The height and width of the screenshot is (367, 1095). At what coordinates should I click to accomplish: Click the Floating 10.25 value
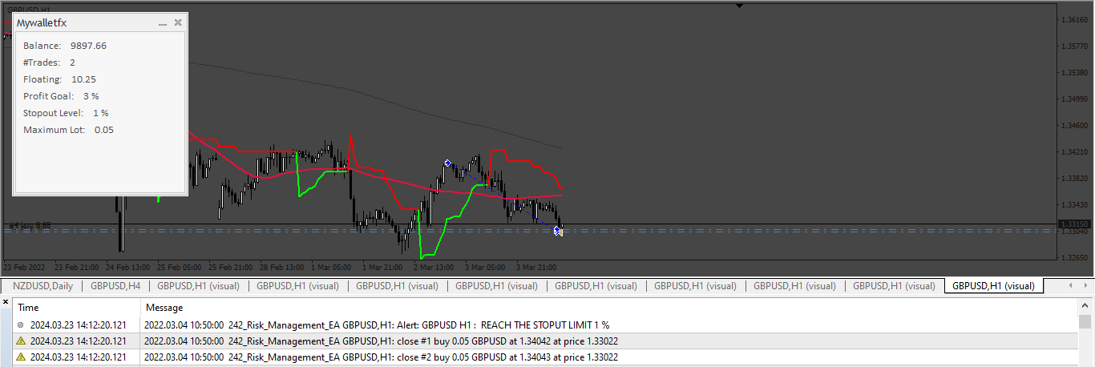pos(83,79)
